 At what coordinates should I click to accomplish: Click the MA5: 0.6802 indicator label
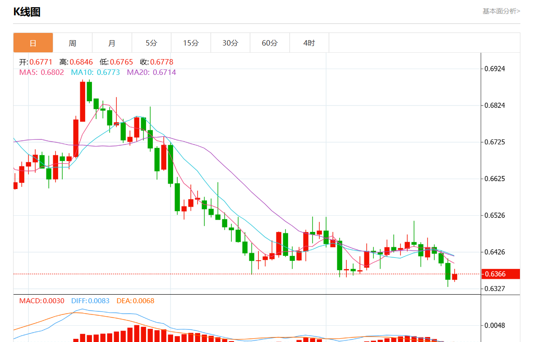click(41, 72)
